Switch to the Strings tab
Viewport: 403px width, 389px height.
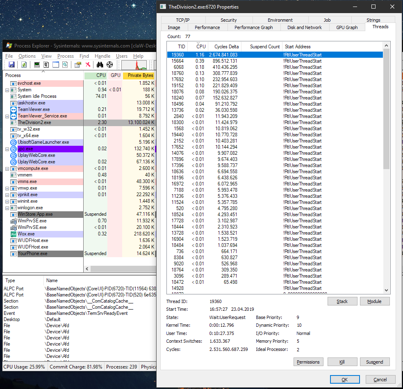pos(373,20)
